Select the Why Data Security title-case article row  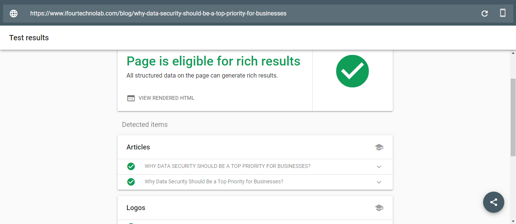tap(255, 182)
